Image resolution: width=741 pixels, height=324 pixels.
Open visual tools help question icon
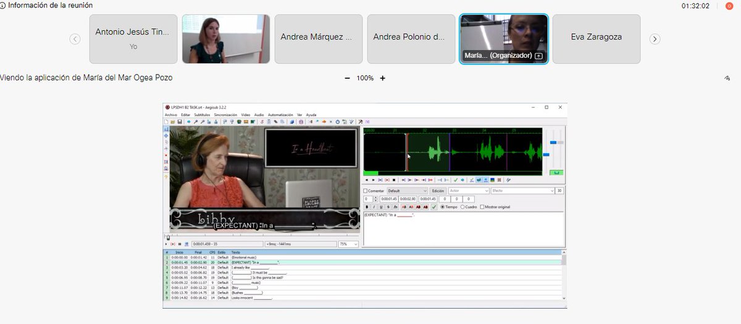(166, 177)
